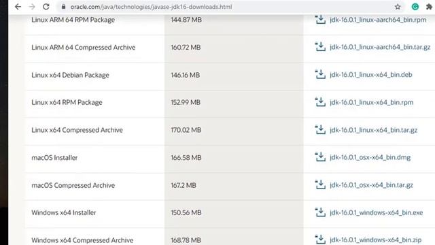Screen dimensions: 435x245
Task: Download jdk-16.0.1_windows-x64_bin.zip link
Action: click(375, 240)
